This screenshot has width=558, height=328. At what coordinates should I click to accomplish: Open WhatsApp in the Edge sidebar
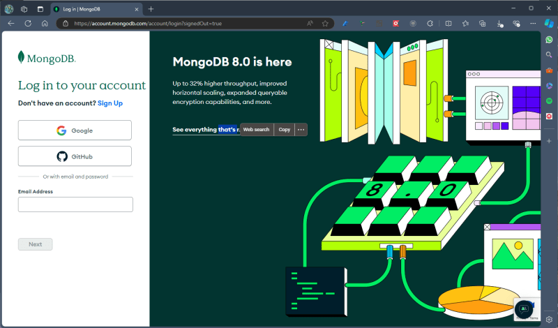click(x=549, y=40)
